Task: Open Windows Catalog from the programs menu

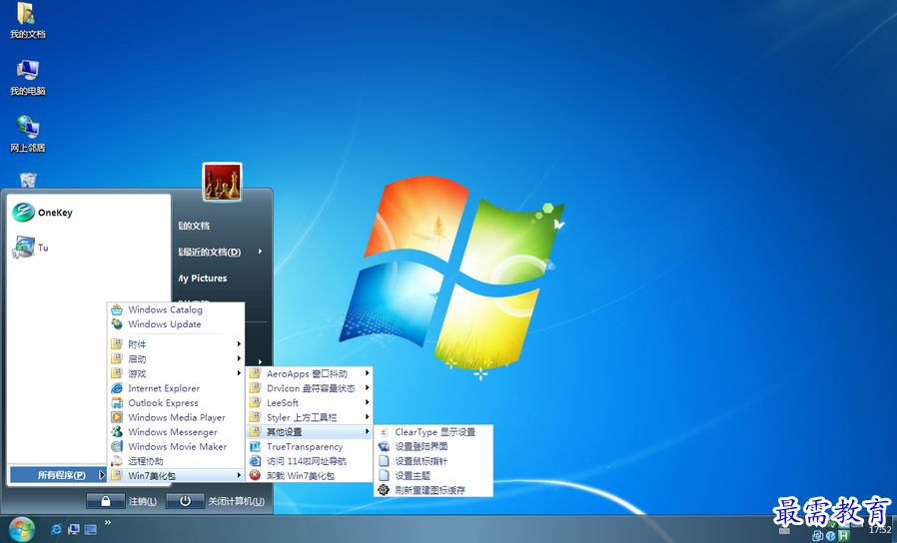Action: click(176, 309)
